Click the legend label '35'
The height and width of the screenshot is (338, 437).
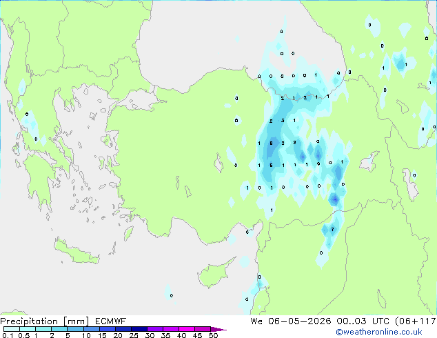(x=165, y=335)
